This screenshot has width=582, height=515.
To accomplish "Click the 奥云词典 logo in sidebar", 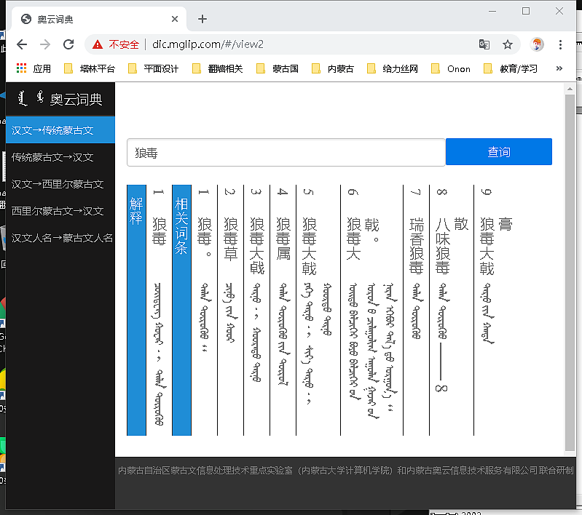I will click(x=60, y=99).
